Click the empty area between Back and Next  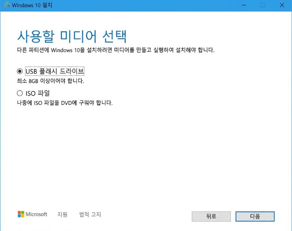click(233, 216)
